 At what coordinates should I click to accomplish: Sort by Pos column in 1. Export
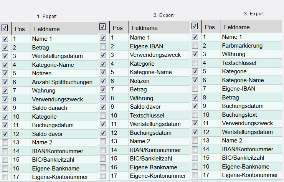point(20,29)
